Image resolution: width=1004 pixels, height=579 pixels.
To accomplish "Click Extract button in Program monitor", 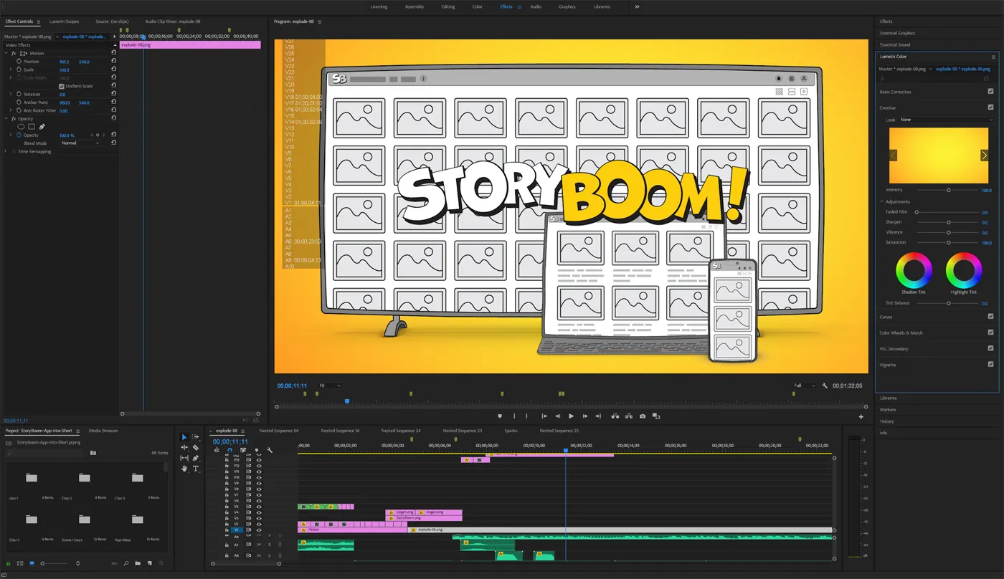I will tap(628, 416).
